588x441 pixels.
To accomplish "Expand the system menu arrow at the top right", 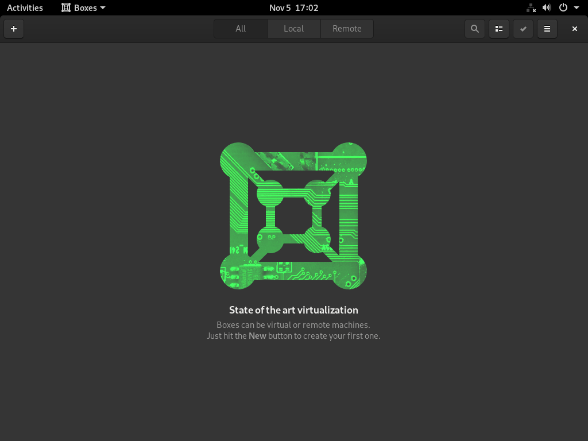I will 577,8.
